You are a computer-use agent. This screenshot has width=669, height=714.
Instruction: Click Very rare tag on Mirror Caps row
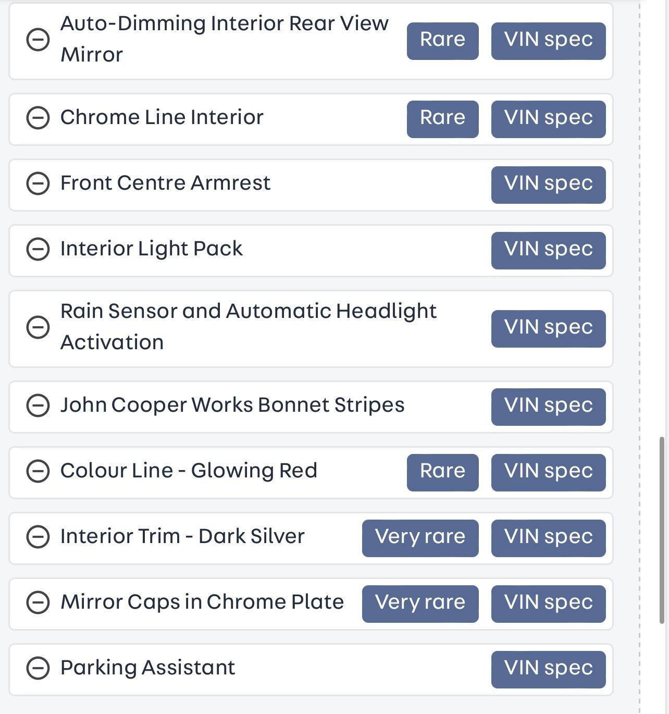pos(420,604)
